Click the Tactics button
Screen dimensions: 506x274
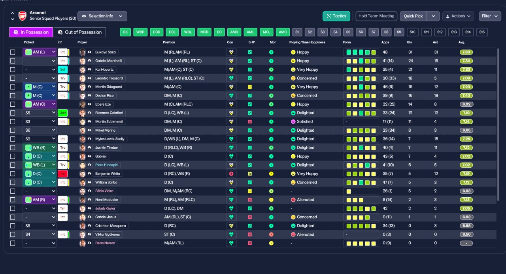pyautogui.click(x=336, y=16)
